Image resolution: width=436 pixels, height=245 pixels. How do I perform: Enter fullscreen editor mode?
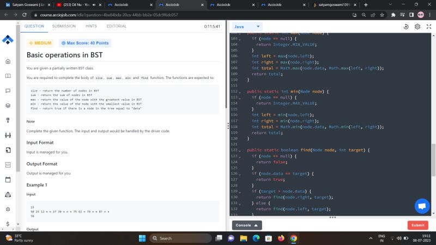pos(429,26)
